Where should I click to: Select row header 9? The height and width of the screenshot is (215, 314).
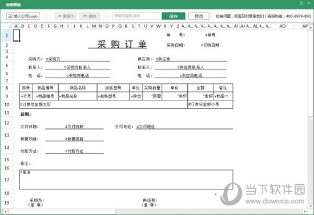[x=7, y=96]
